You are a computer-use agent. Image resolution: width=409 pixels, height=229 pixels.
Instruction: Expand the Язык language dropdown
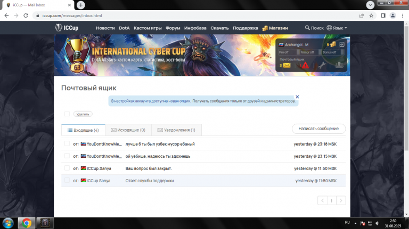(x=337, y=28)
